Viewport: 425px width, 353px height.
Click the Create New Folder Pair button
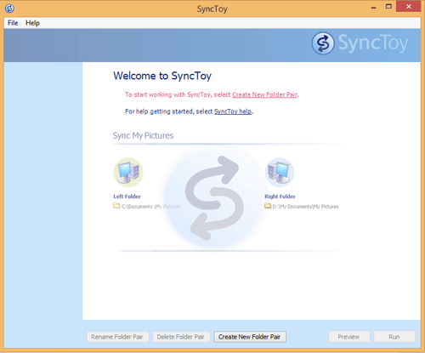tap(250, 337)
